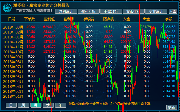Click the 手续费 column header
Screen dimensions: 180x112
click(89, 19)
